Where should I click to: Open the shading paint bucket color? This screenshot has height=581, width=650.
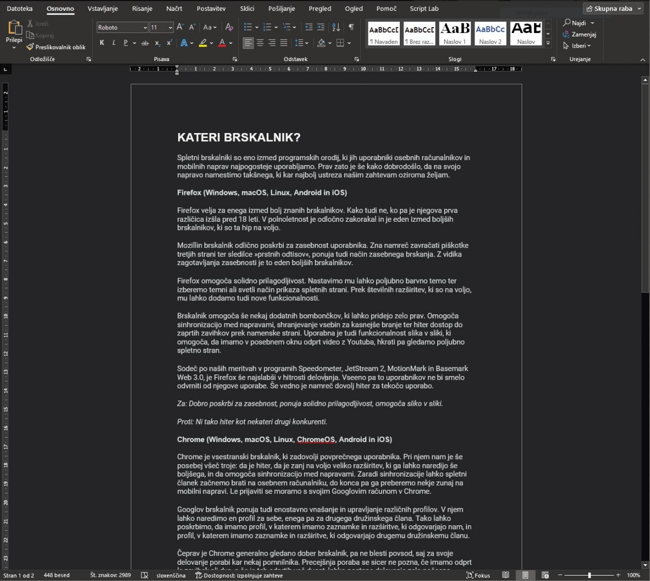click(x=321, y=43)
